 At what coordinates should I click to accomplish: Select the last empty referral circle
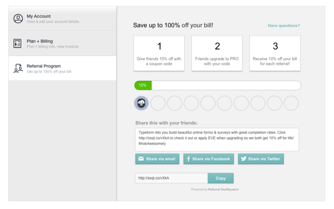point(291,103)
